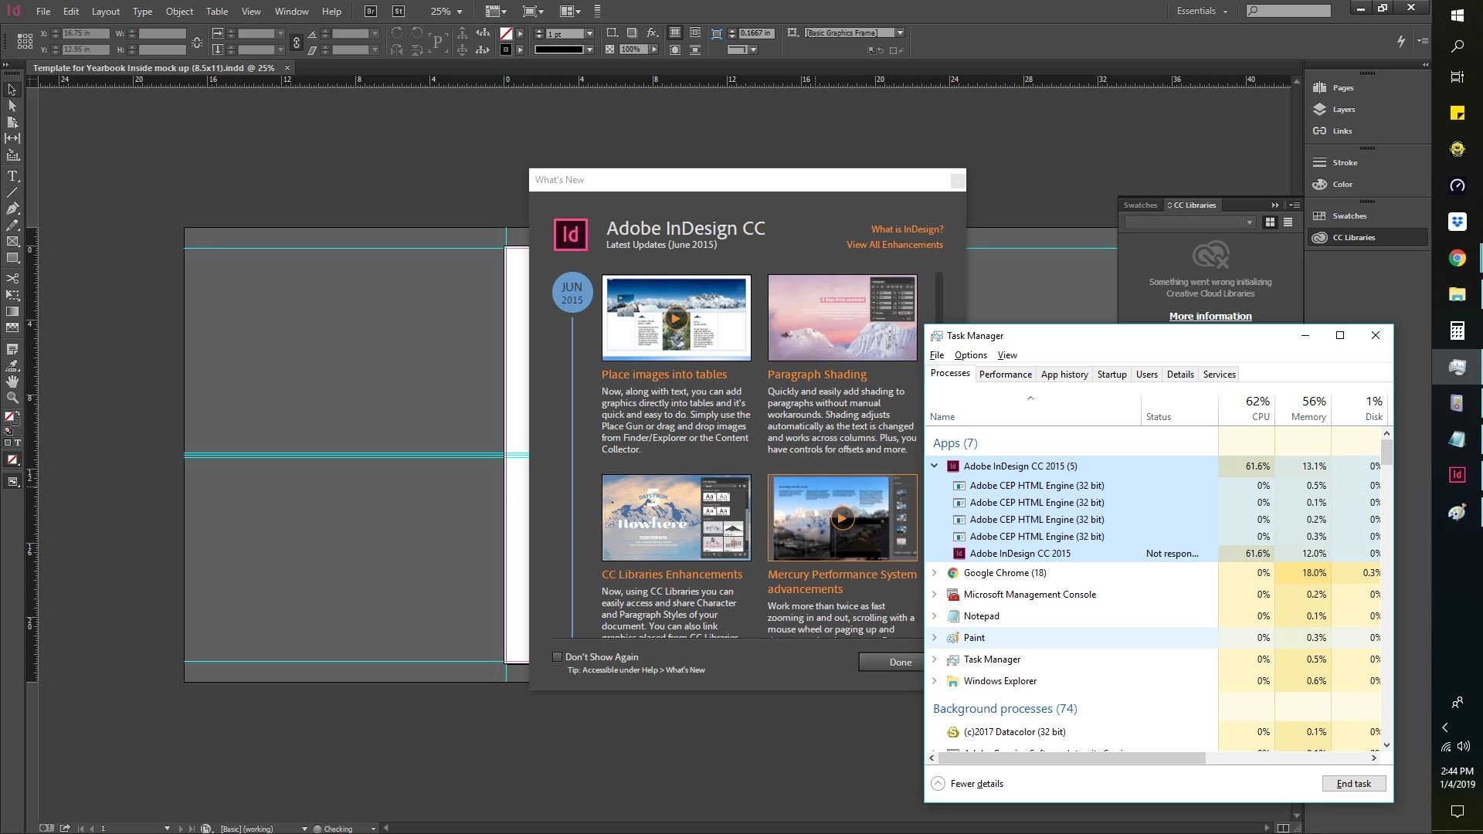
Task: Check the Don't Show Again checkbox
Action: (557, 657)
